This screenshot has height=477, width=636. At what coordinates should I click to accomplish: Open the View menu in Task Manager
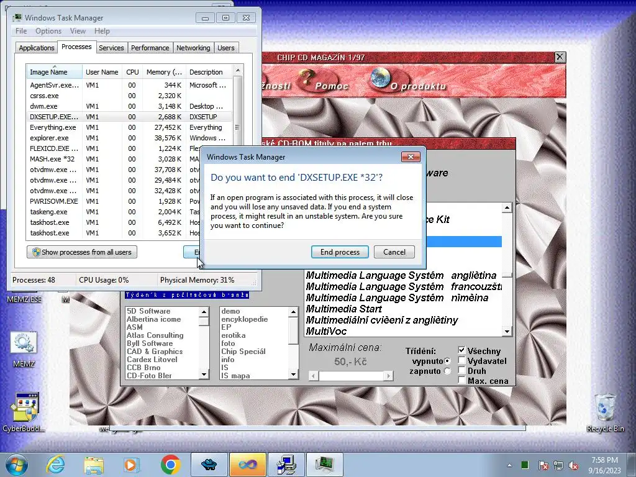tap(78, 31)
